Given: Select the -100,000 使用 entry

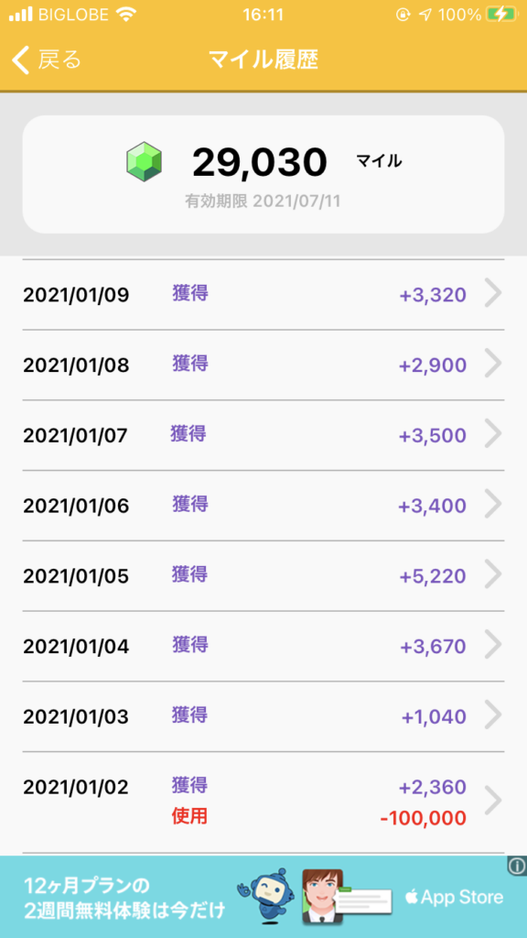Looking at the screenshot, I should coord(423,818).
